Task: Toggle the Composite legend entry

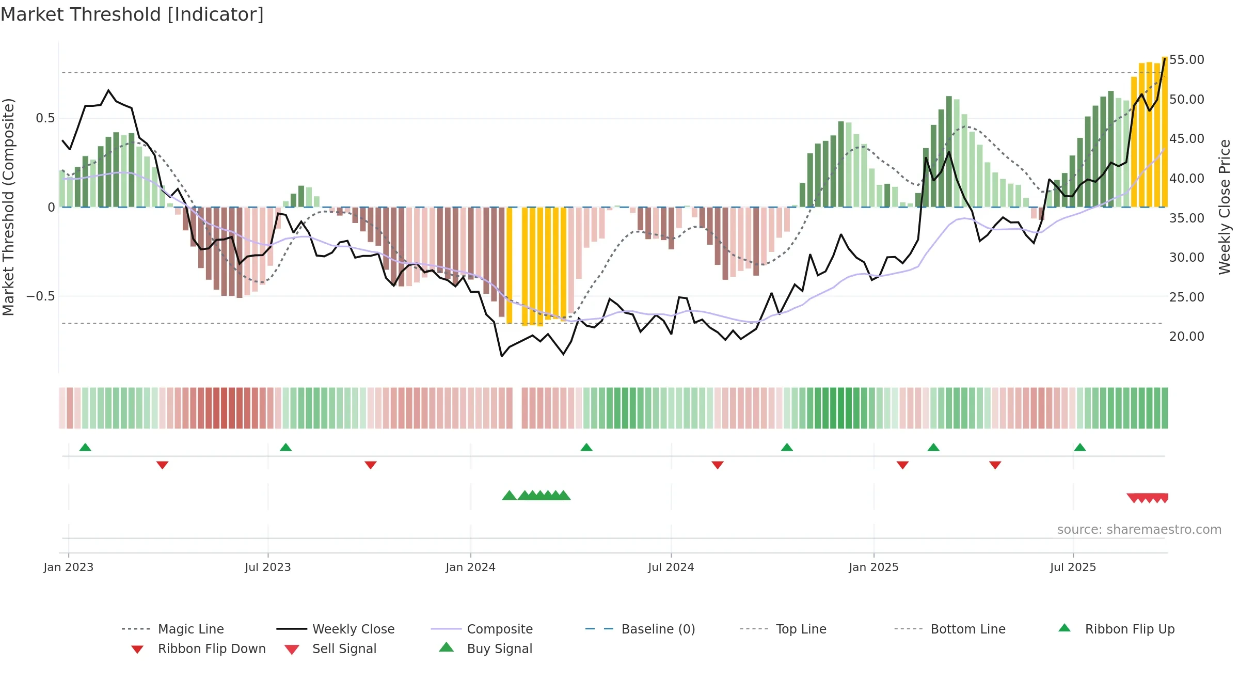Action: coord(482,629)
